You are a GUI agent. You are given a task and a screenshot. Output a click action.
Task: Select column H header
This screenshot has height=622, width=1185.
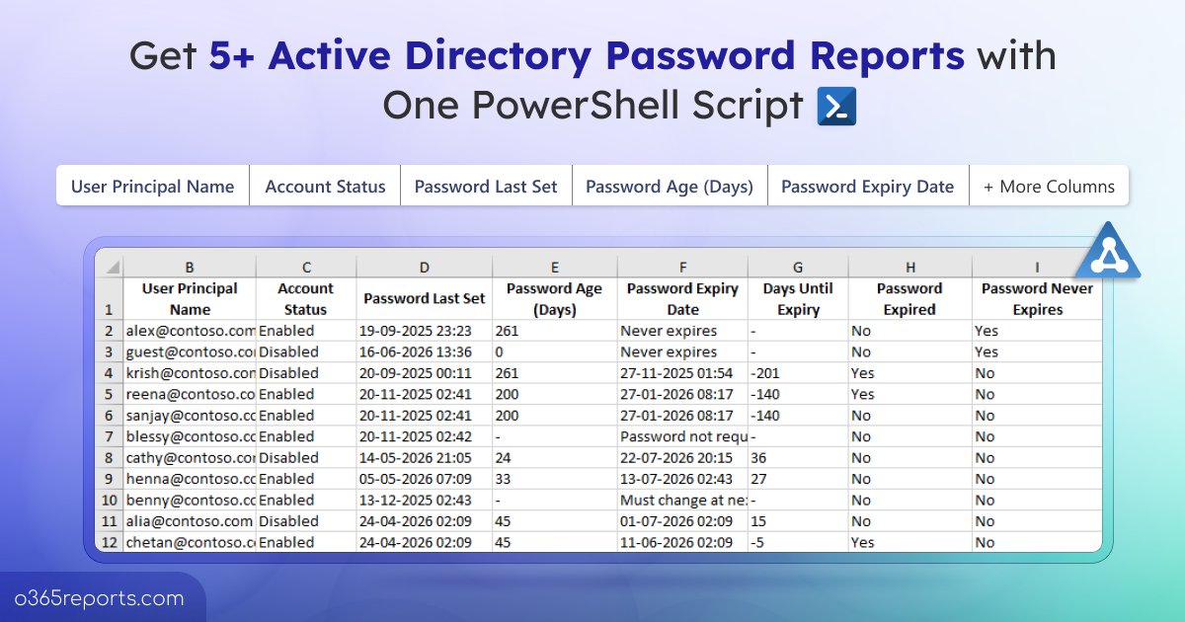click(x=909, y=267)
